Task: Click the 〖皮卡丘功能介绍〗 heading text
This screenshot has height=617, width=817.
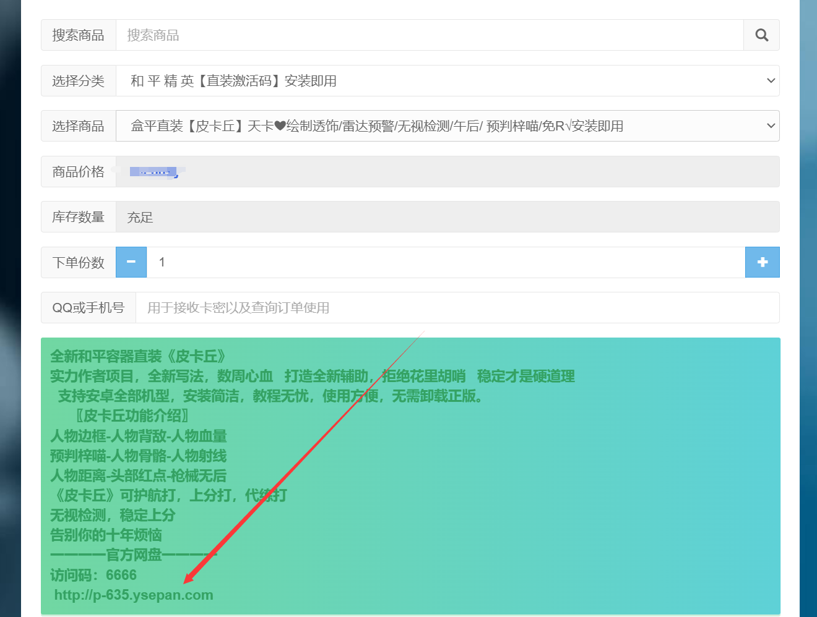Action: point(132,416)
